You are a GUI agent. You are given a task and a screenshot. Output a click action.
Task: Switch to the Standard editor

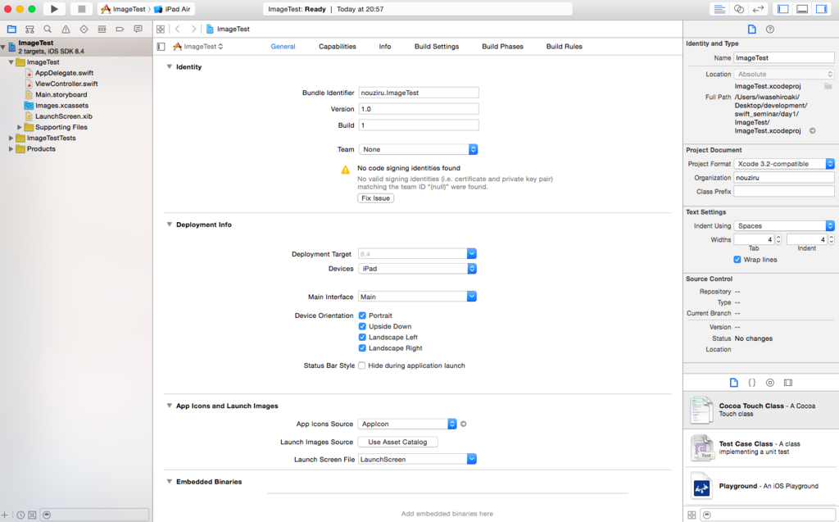tap(719, 9)
